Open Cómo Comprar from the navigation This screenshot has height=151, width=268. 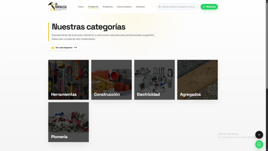click(124, 7)
